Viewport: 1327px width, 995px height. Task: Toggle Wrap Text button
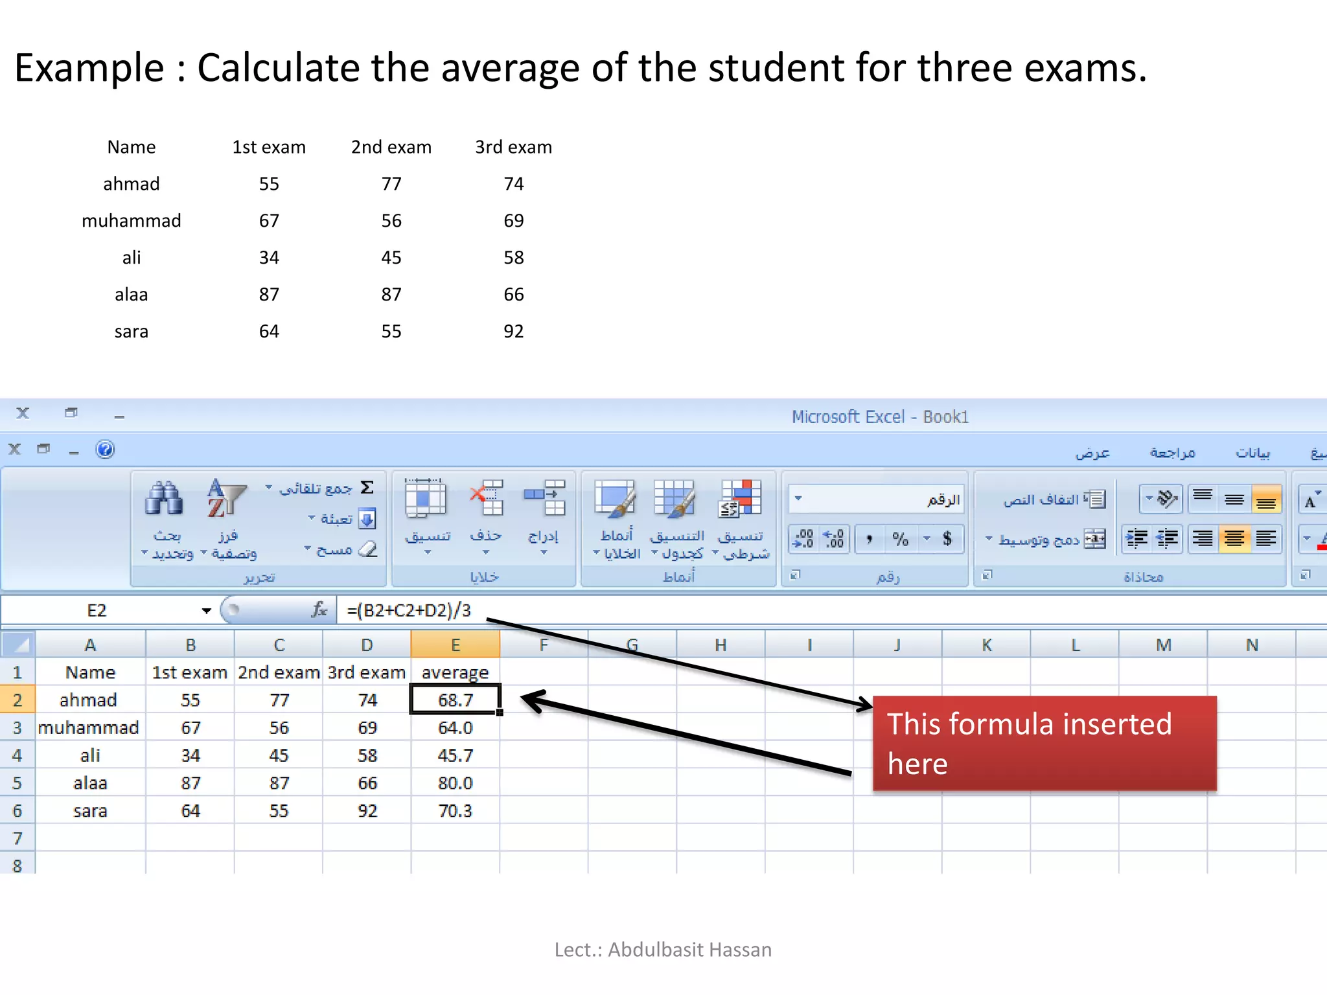pyautogui.click(x=1055, y=499)
